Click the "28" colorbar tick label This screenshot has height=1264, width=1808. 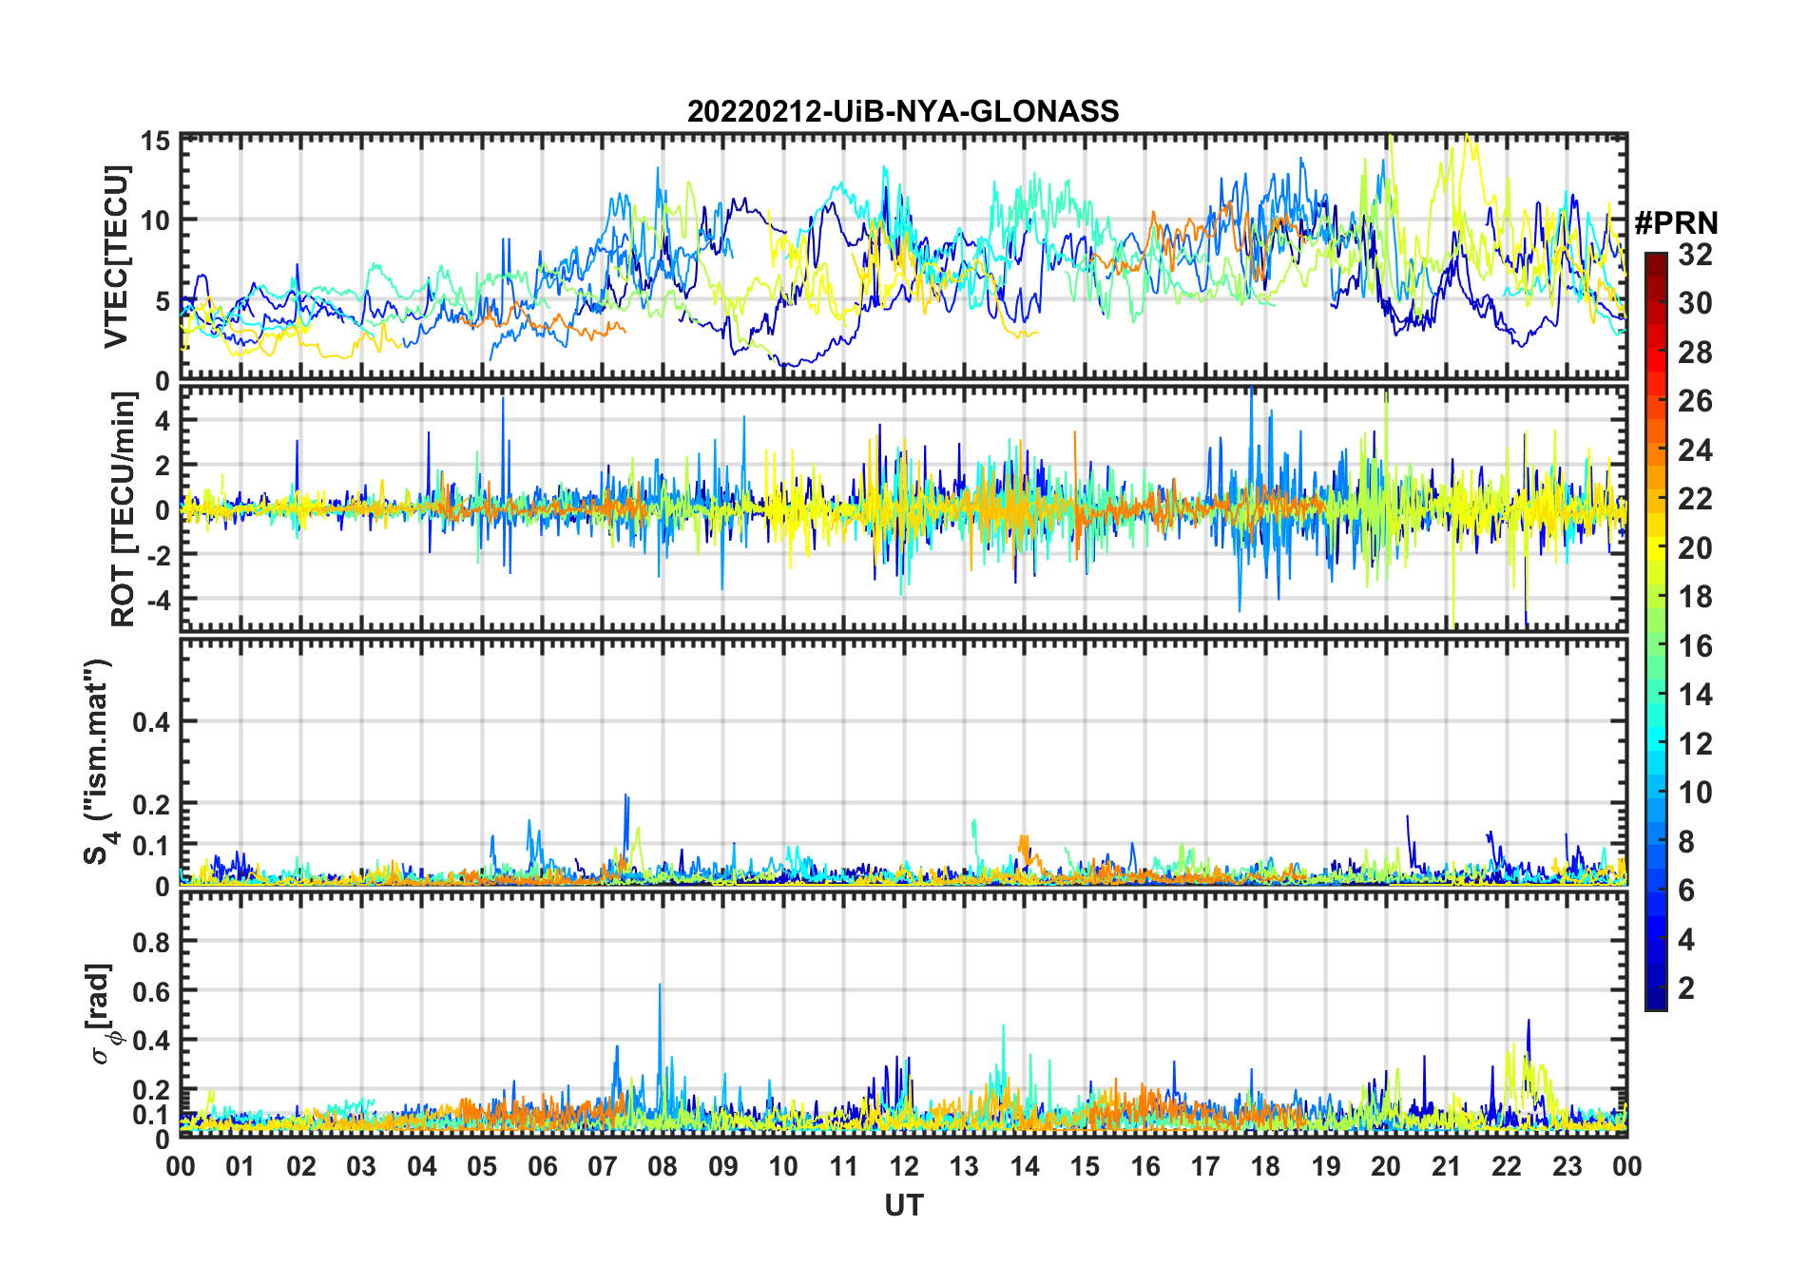pos(1695,353)
